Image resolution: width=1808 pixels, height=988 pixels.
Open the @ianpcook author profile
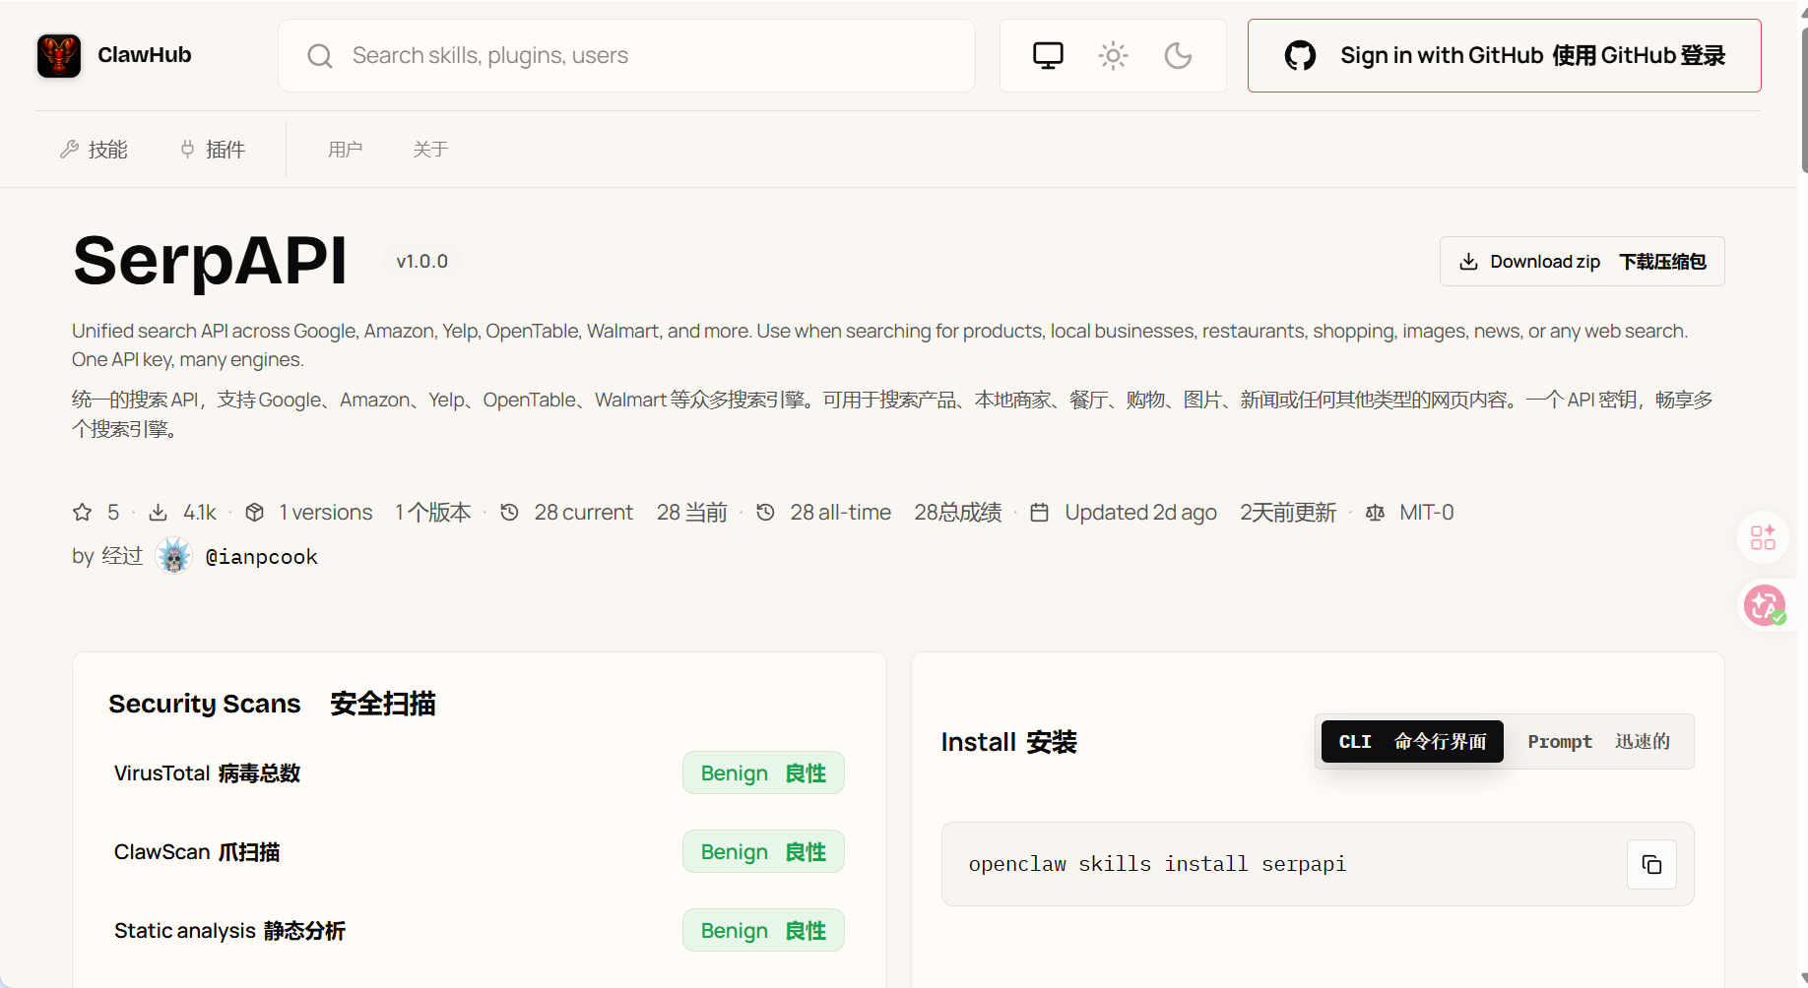[262, 557]
